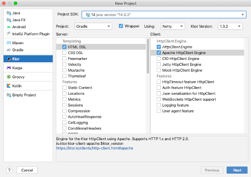
Task: Click the Cancel button
Action: tap(27, 170)
